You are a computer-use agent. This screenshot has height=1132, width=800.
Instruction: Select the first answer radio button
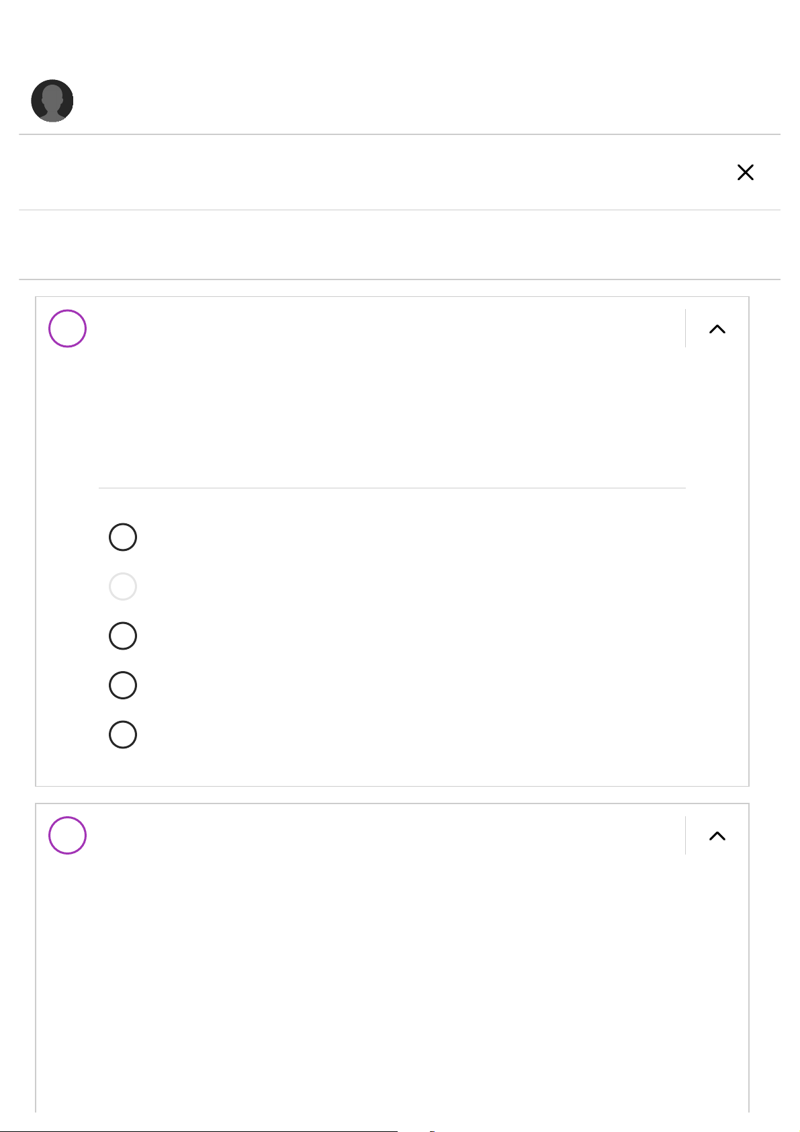(x=123, y=537)
